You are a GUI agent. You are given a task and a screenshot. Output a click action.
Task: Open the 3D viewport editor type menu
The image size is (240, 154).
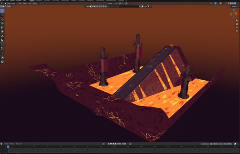pos(2,3)
